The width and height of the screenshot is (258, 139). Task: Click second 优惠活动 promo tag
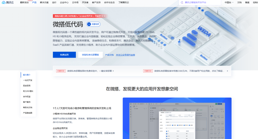click(x=148, y=71)
